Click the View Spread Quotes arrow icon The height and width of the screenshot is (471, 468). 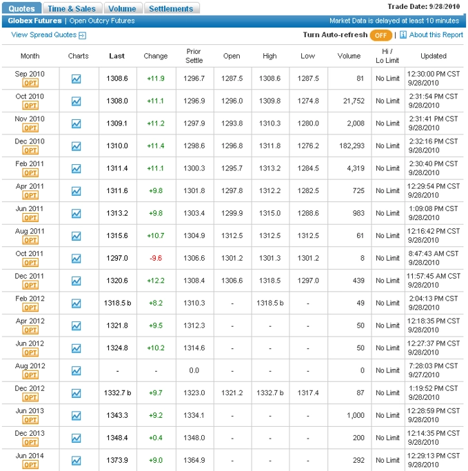pos(83,35)
